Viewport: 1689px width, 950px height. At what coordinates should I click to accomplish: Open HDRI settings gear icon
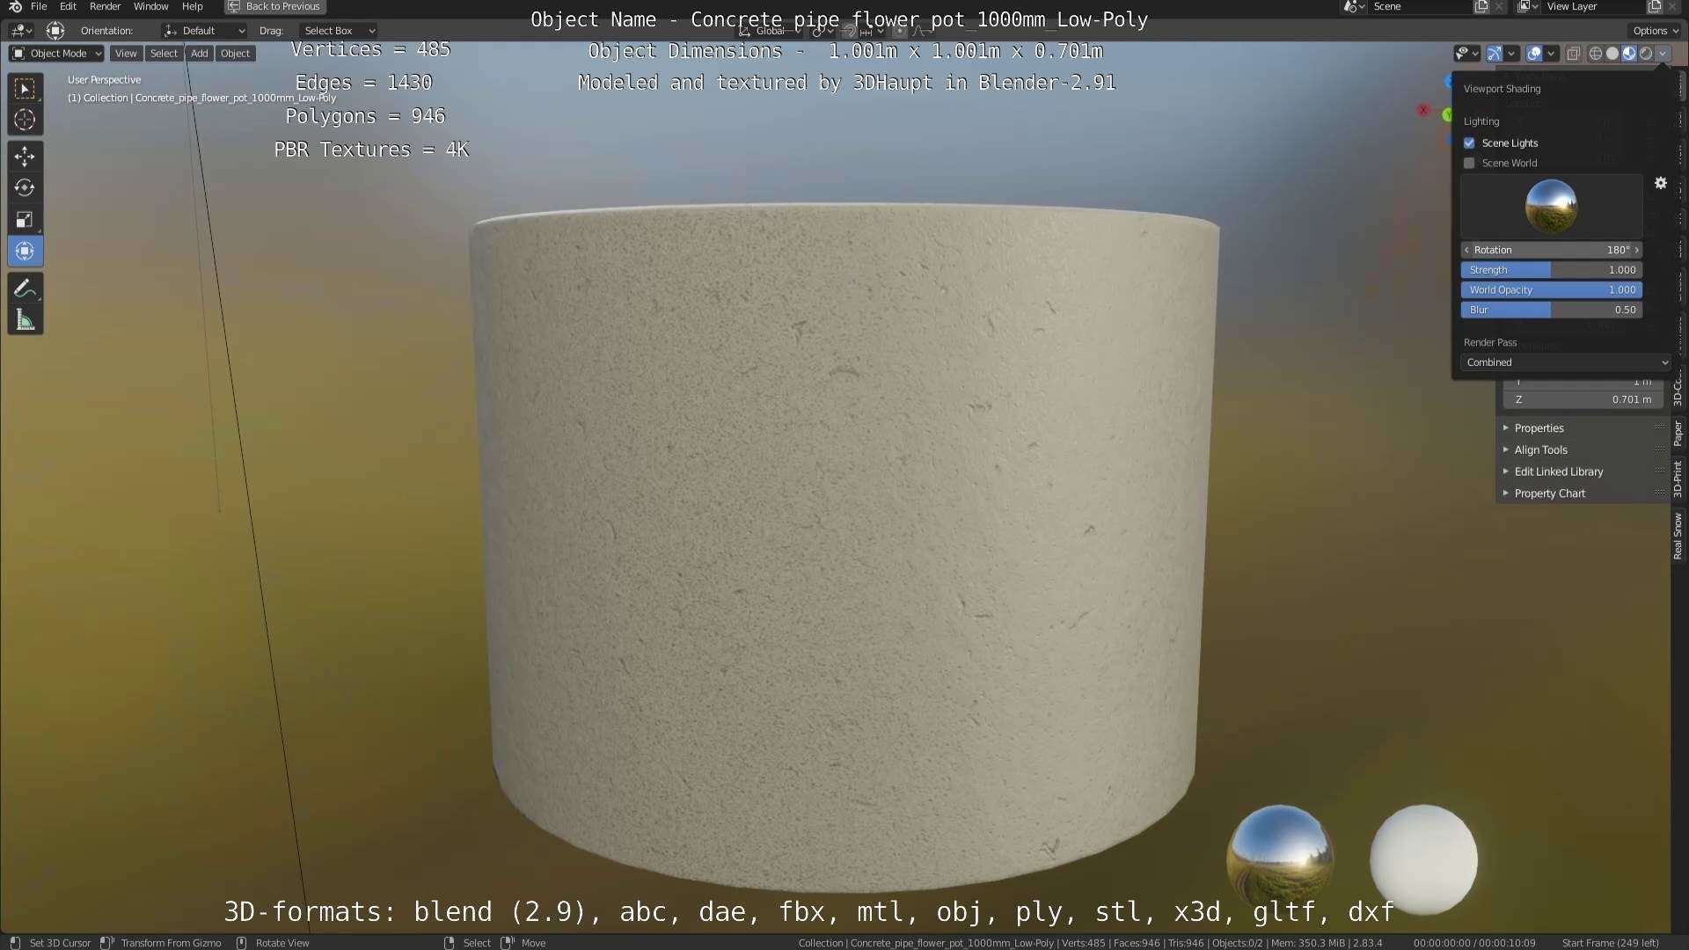pyautogui.click(x=1660, y=183)
